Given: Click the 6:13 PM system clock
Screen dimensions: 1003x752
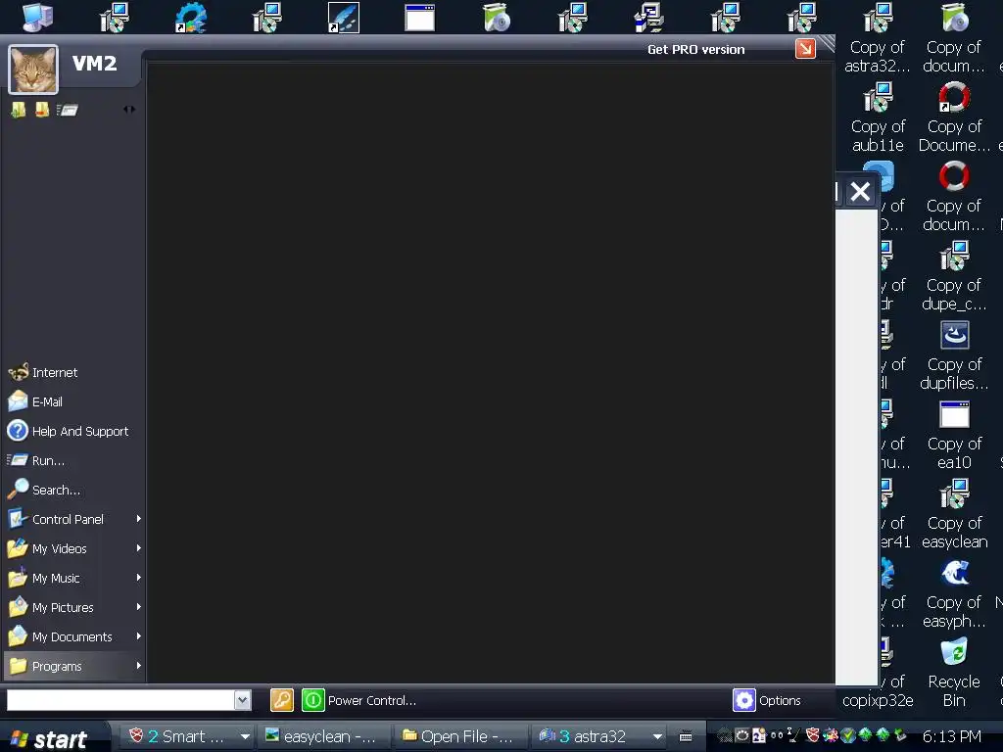Looking at the screenshot, I should point(952,736).
